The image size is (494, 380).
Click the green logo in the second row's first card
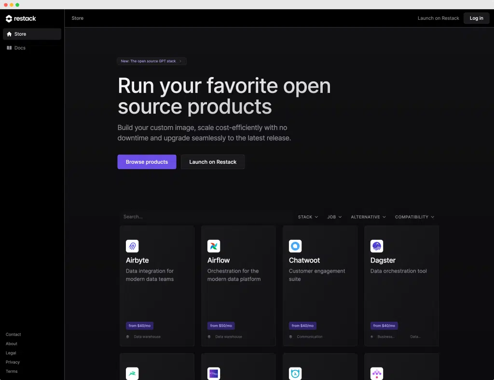coord(132,373)
